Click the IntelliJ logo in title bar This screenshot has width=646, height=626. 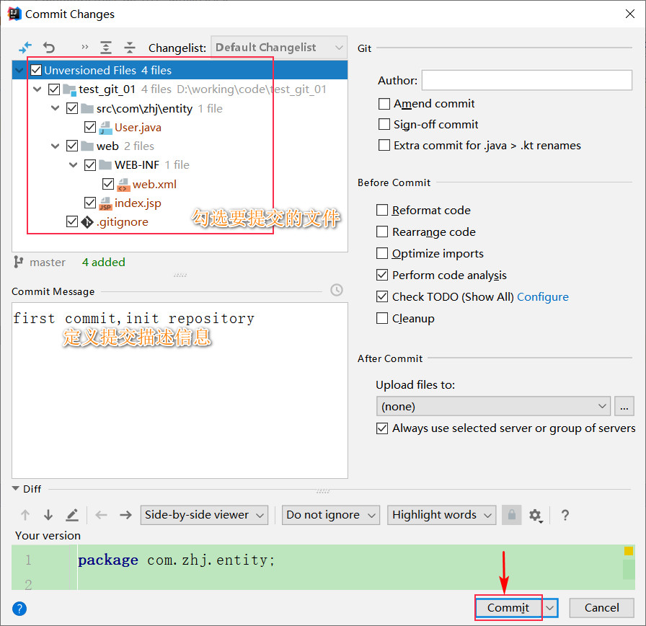(x=14, y=14)
